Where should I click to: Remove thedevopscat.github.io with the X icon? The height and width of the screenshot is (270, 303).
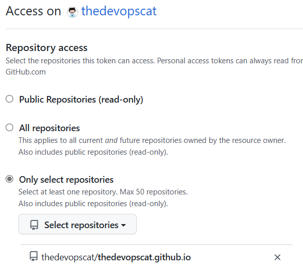point(277,257)
